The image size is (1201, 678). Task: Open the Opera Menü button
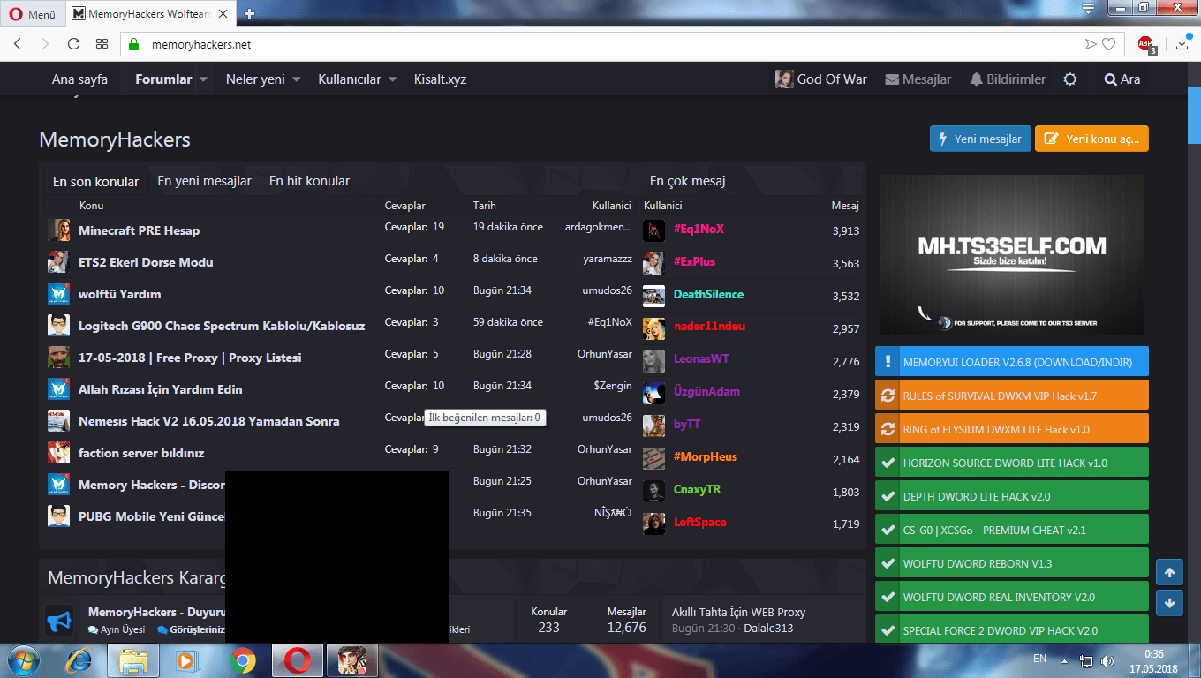pos(33,14)
